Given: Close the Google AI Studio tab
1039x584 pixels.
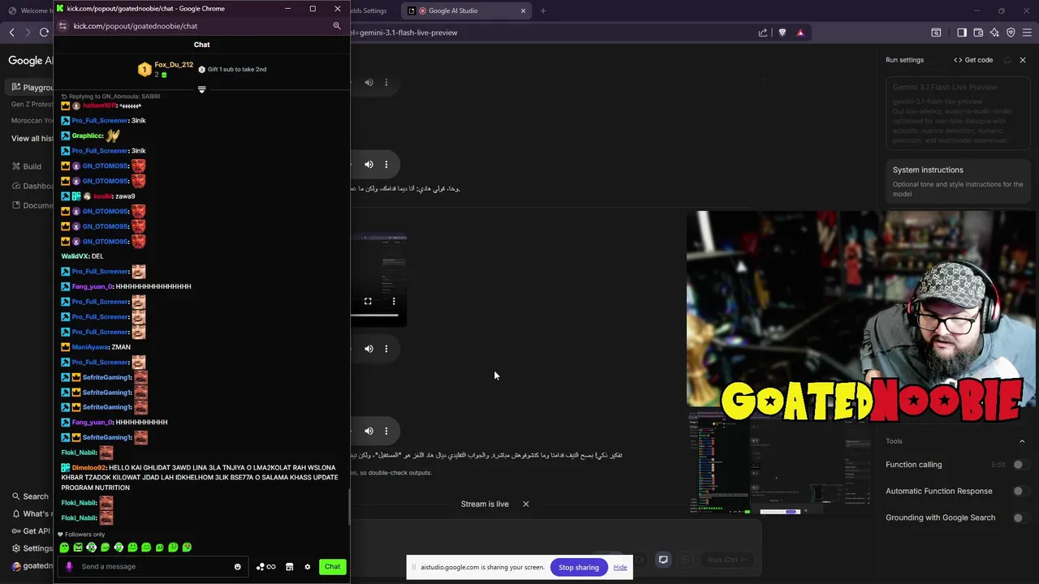Looking at the screenshot, I should click(x=523, y=11).
